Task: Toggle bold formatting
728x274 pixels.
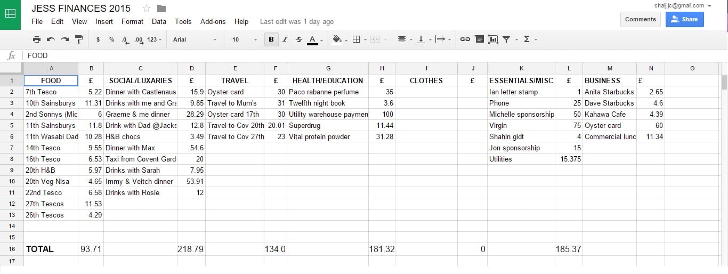Action: [x=271, y=39]
